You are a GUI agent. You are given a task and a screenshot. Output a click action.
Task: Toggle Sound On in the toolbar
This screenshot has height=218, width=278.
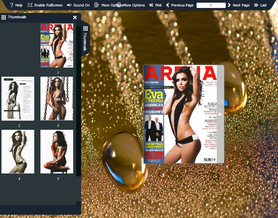78,5
